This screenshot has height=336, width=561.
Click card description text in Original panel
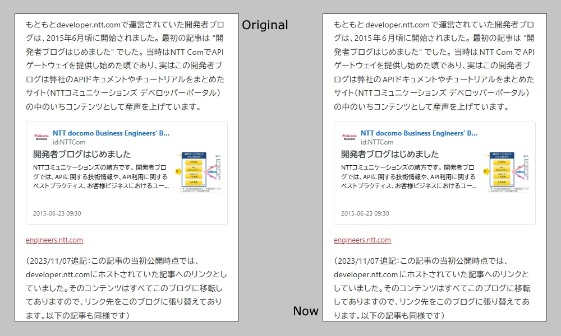tap(101, 177)
